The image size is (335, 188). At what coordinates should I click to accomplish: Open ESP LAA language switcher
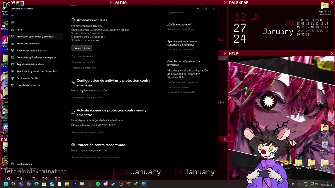306,184
